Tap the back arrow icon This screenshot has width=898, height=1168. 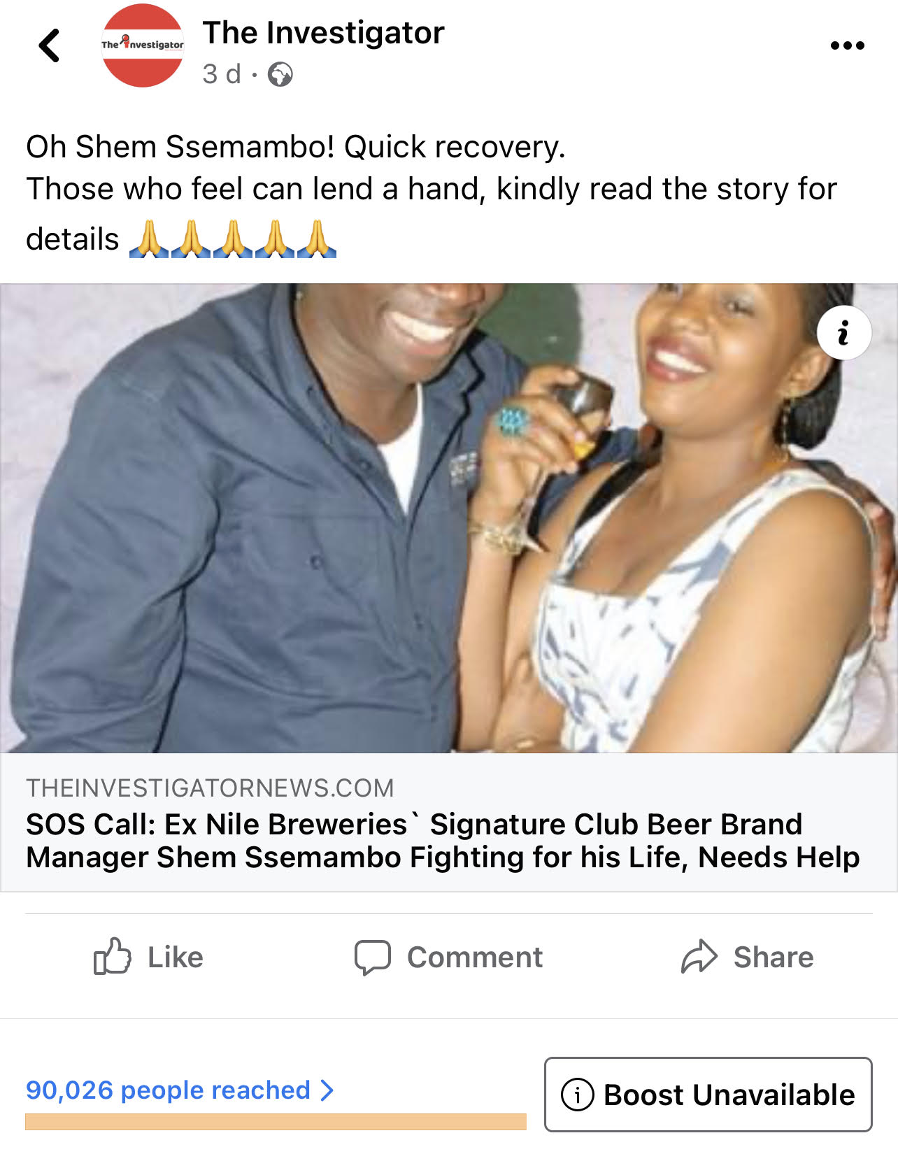pyautogui.click(x=49, y=45)
